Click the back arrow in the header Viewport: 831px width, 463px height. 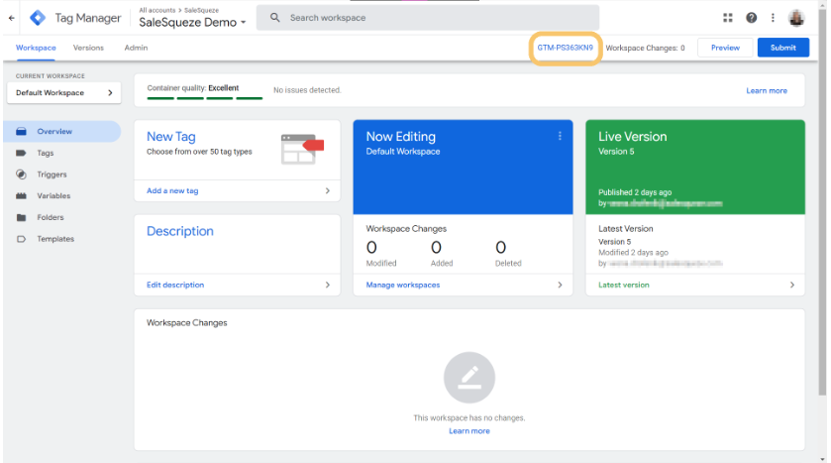(12, 18)
